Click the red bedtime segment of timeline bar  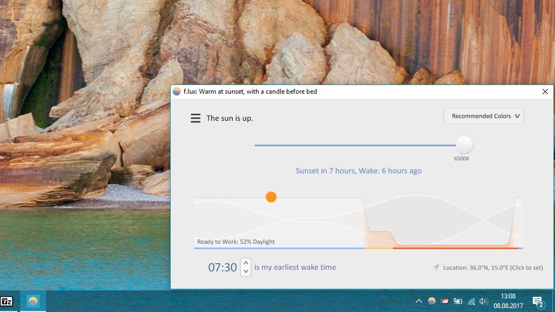pyautogui.click(x=455, y=248)
